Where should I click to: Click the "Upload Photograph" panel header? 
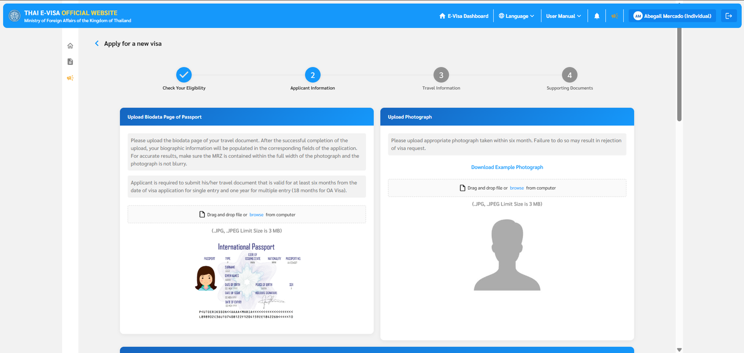507,117
